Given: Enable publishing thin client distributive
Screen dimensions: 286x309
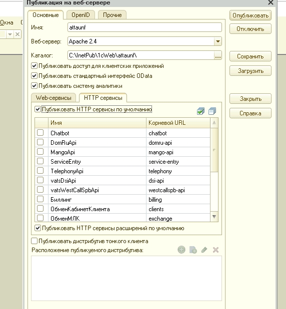Looking at the screenshot, I should (34, 241).
